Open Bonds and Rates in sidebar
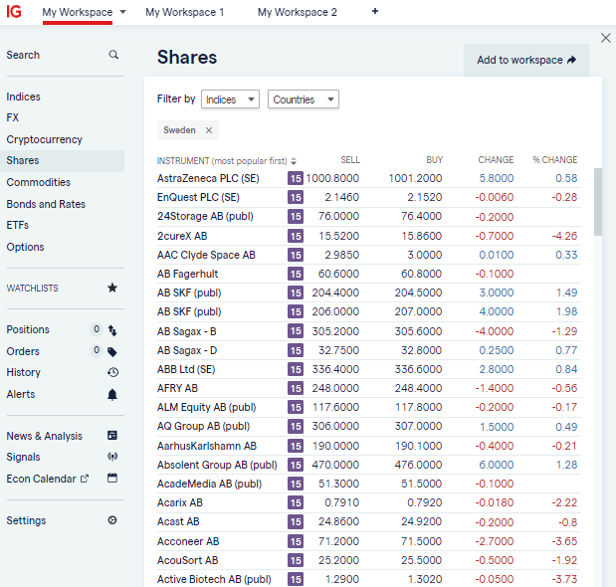The image size is (616, 587). (46, 204)
